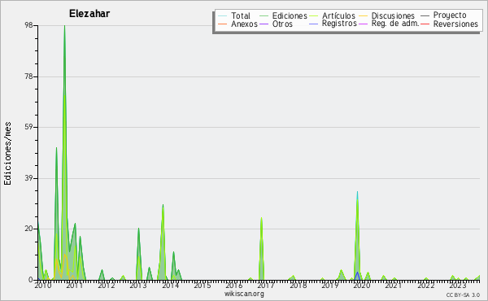Click the Registros legend label
The height and width of the screenshot is (301, 488).
[x=339, y=24]
